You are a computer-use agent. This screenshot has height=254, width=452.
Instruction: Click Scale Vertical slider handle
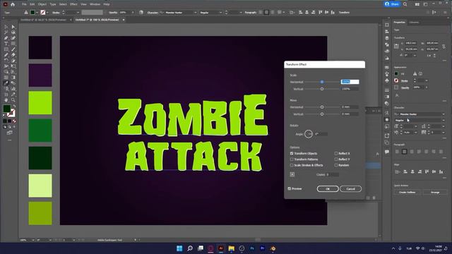tap(322, 89)
